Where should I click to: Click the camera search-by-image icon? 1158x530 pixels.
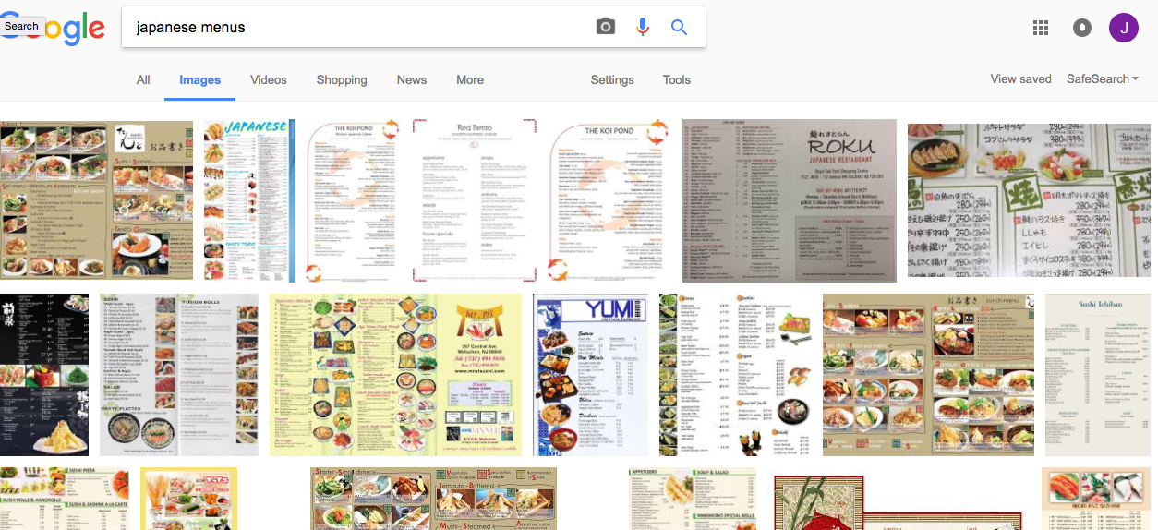click(606, 27)
